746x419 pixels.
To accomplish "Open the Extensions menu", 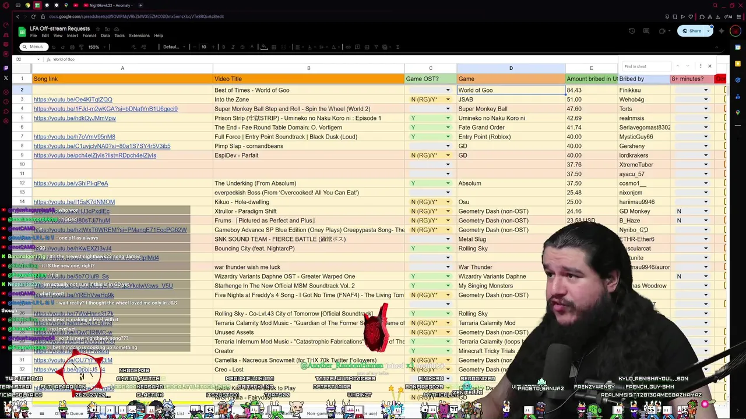I will (x=139, y=35).
